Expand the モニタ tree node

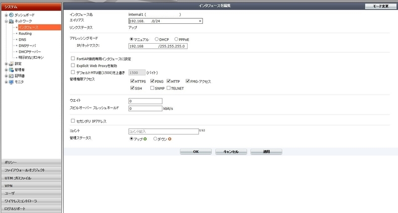(x=6, y=82)
